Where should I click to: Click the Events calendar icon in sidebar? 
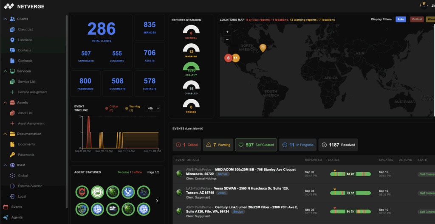click(6, 207)
